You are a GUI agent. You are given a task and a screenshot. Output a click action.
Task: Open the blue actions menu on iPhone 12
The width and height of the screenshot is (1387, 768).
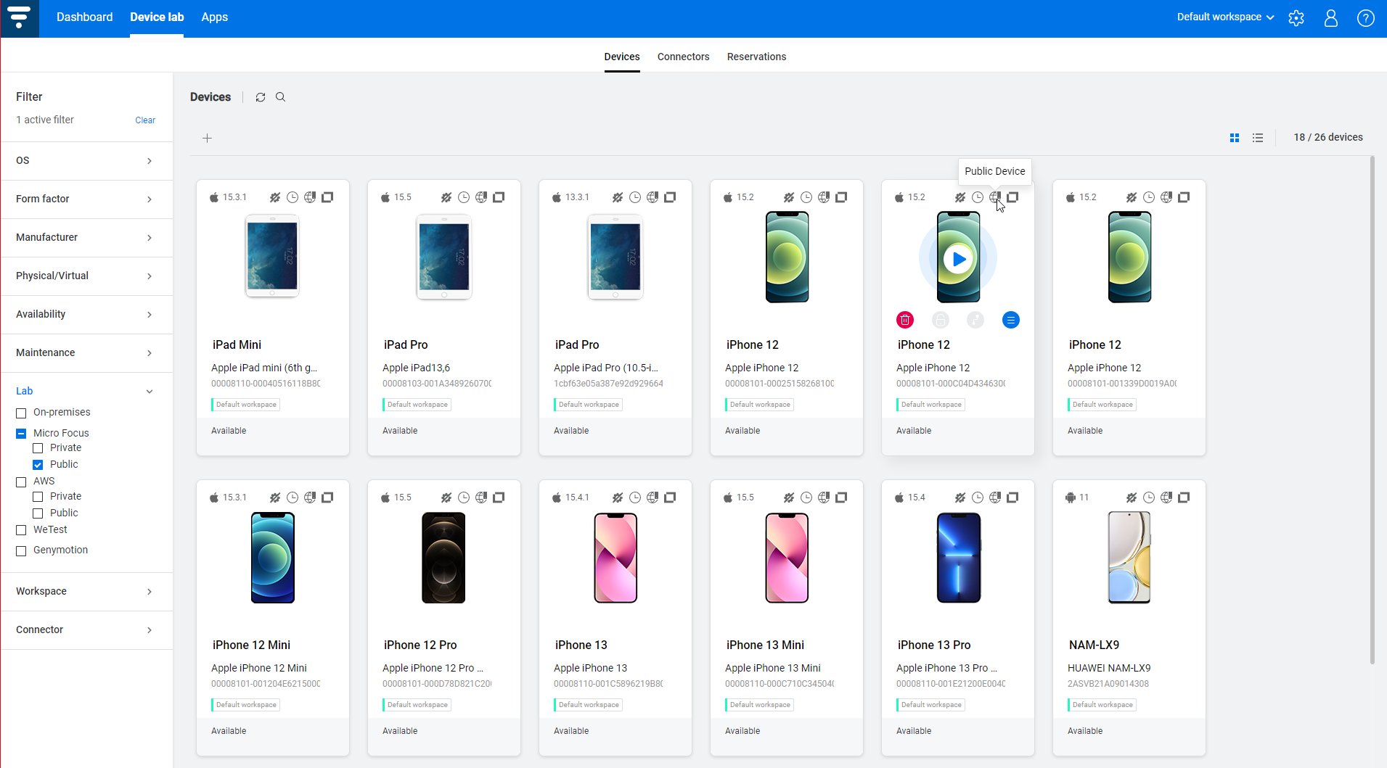tap(1010, 319)
